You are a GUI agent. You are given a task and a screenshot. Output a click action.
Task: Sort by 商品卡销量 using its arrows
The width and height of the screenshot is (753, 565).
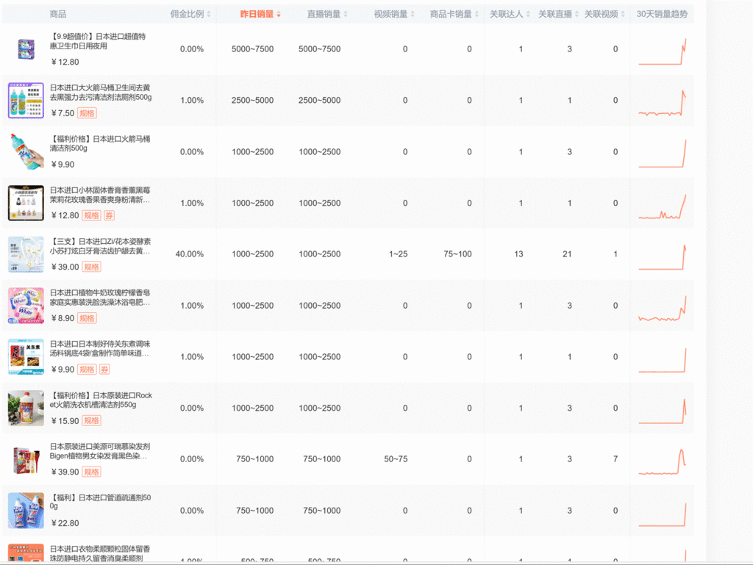pyautogui.click(x=477, y=15)
